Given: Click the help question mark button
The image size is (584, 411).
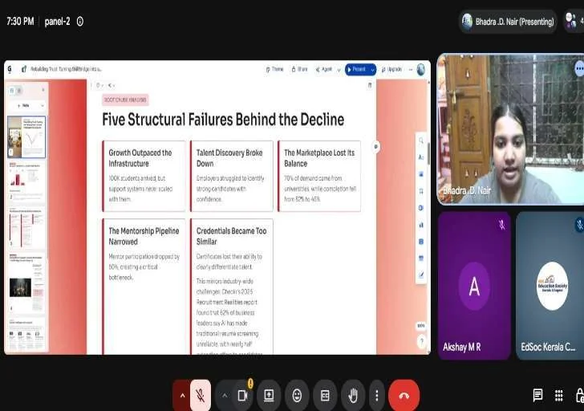Looking at the screenshot, I should pyautogui.click(x=422, y=341).
